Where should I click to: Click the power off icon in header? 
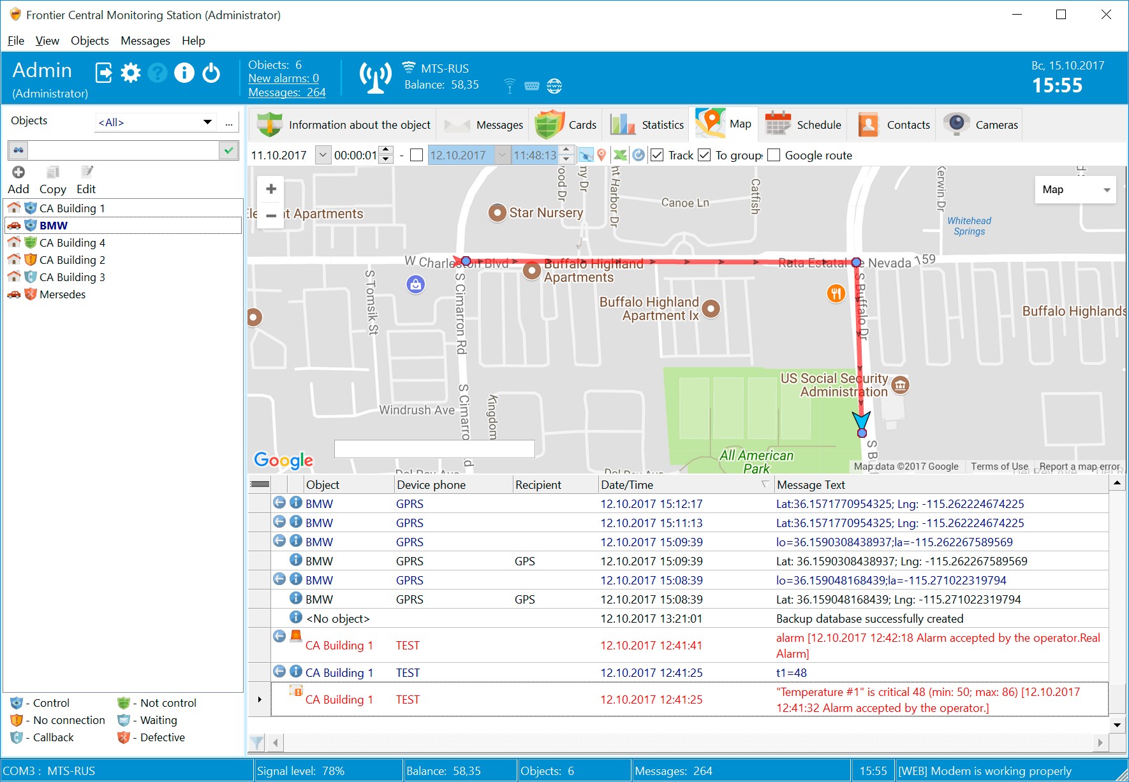click(211, 73)
